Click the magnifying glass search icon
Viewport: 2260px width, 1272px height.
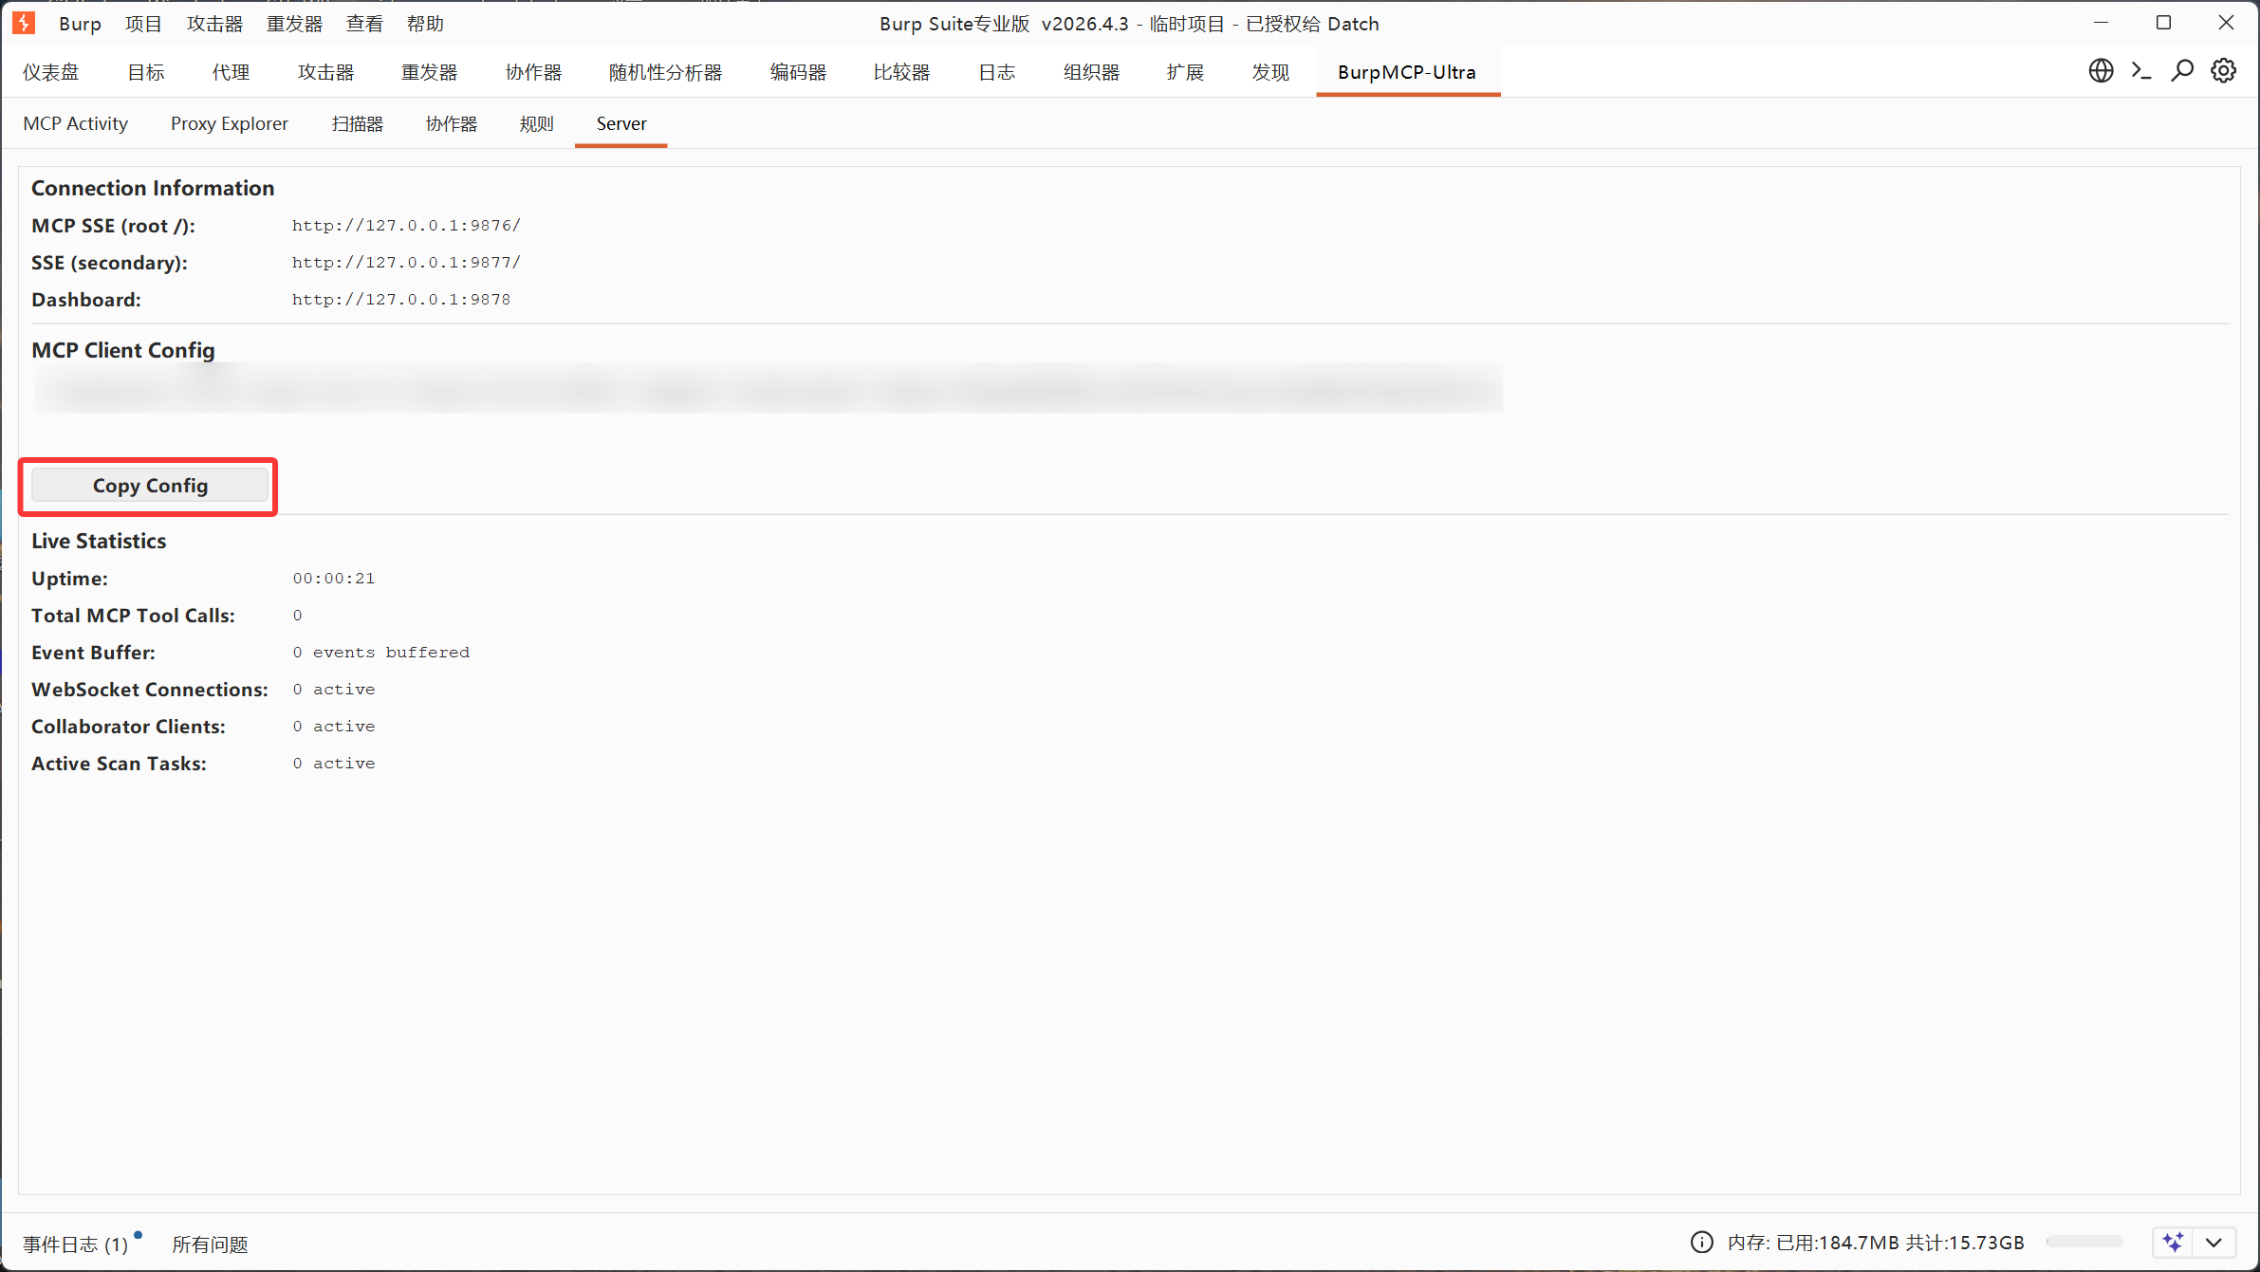coord(2182,71)
